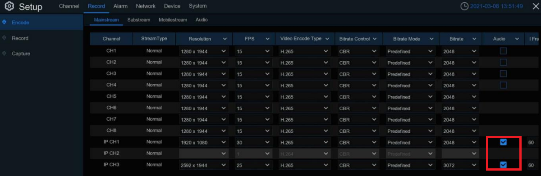Open IP CH1 resolution dropdown 1920 x 1080

point(203,143)
